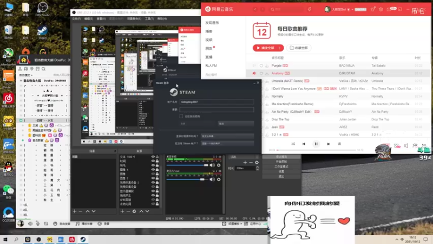Toggle visibility of 图像 4 source

click(153, 170)
